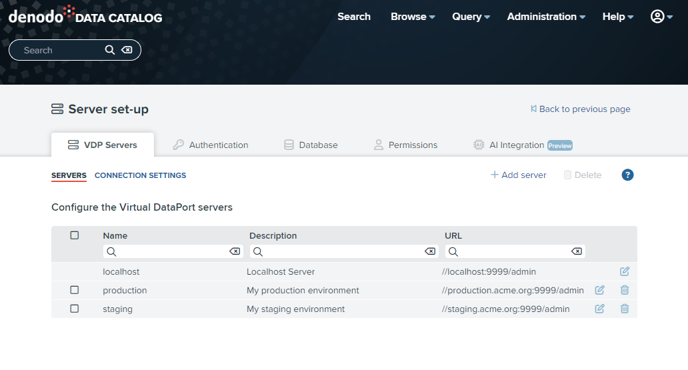688x370 pixels.
Task: Open the Administration dropdown menu
Action: tap(545, 17)
